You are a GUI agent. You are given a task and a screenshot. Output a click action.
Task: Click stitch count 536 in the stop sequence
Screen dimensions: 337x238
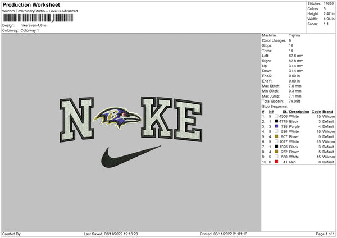[x=284, y=132]
